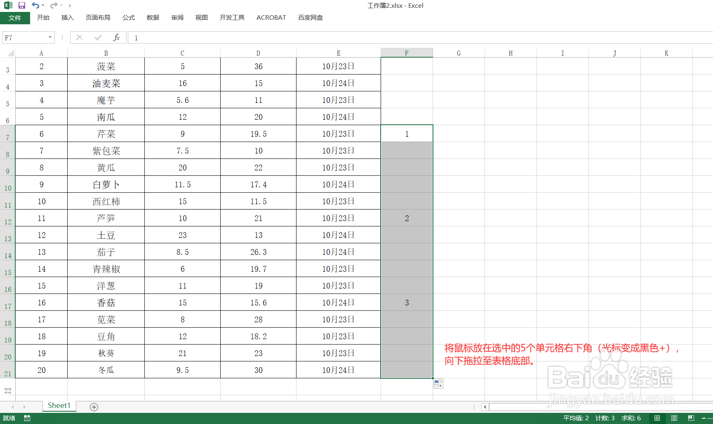Click cell containing 紫包菜
713x424 pixels.
tap(106, 151)
